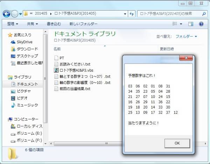Click the Back navigation arrow
210x164 pixels.
(6, 14)
